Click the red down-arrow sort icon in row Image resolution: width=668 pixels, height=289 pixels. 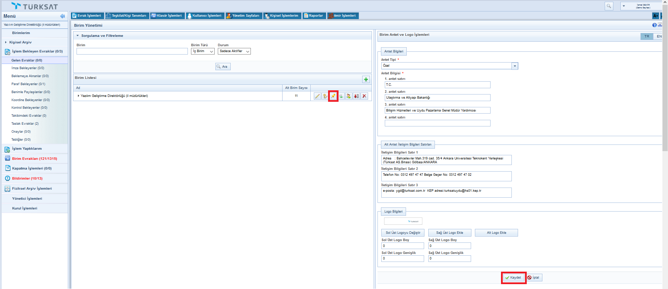pyautogui.click(x=356, y=96)
